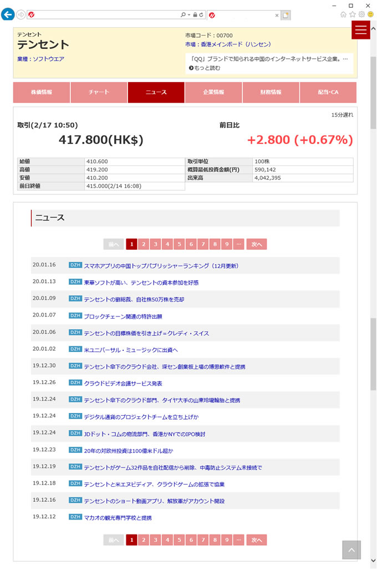Click the smiley feedback icon
This screenshot has width=377, height=569.
pos(370,14)
